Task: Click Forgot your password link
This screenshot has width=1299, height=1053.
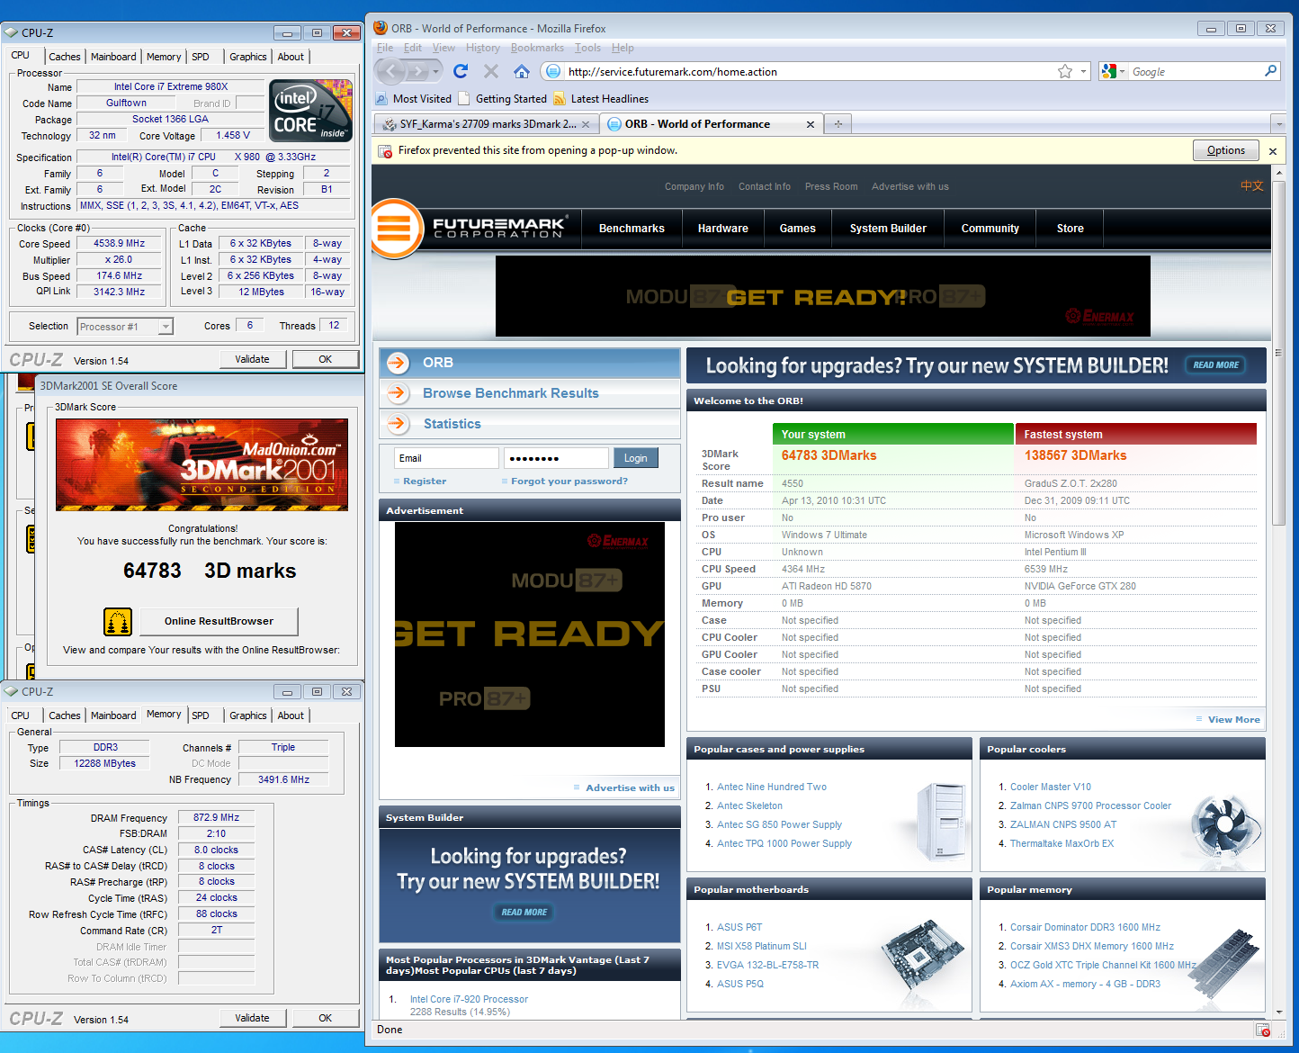Action: 569,481
